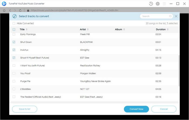Click the 04:15 duration value
The image size is (189, 120).
[158, 50]
